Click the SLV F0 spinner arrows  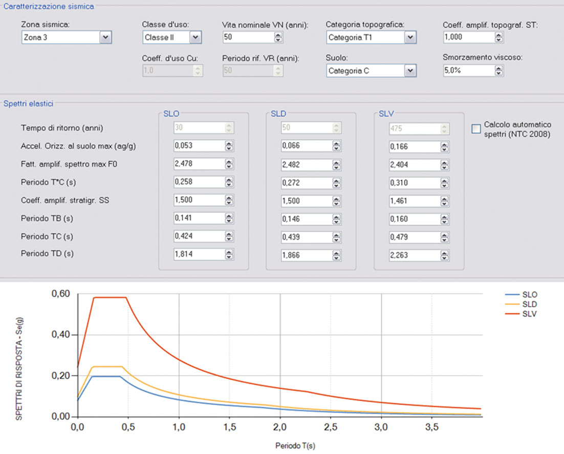(x=445, y=165)
